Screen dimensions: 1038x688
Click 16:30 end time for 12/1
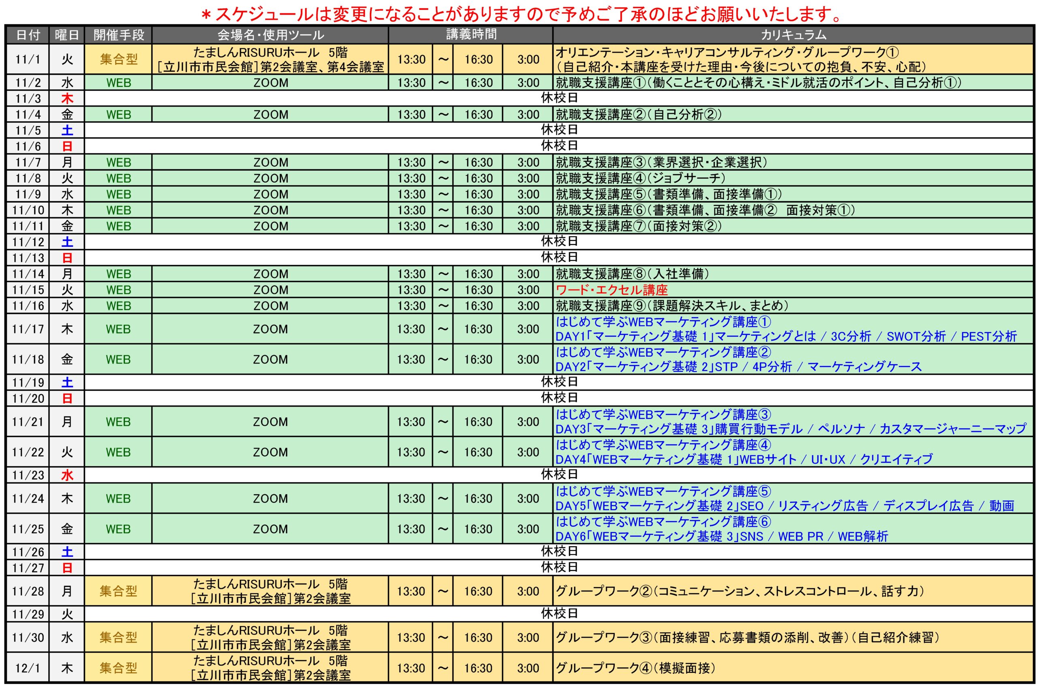[478, 668]
